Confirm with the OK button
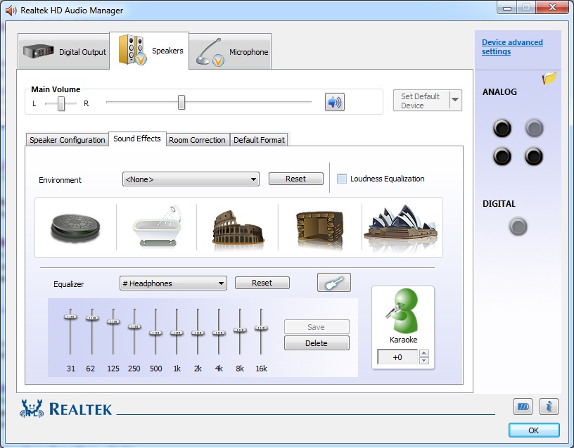Screen dimensions: 574x448 pos(534,430)
